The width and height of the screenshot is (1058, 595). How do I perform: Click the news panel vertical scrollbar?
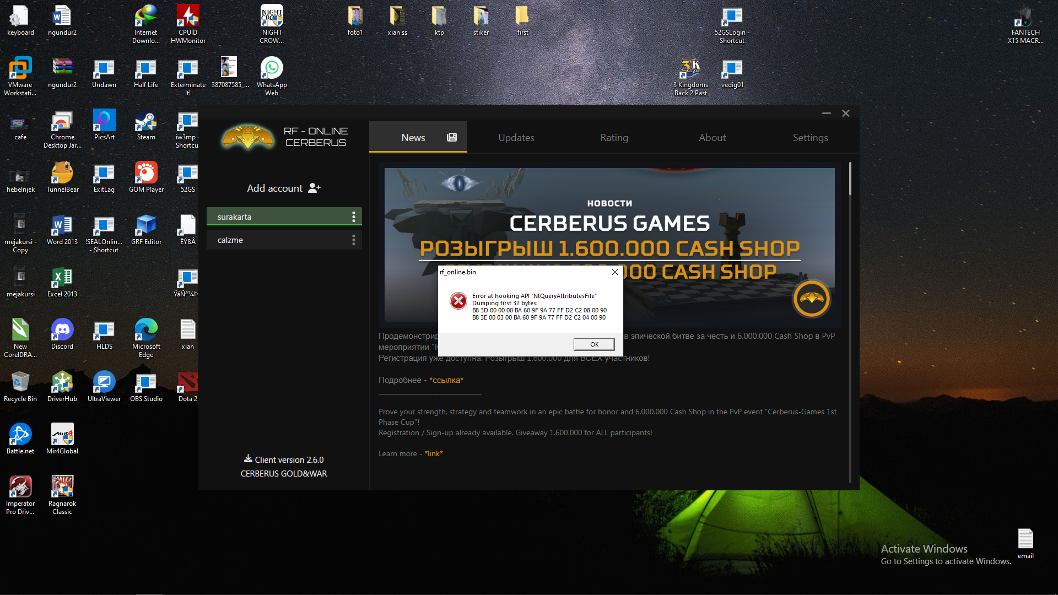[x=850, y=179]
